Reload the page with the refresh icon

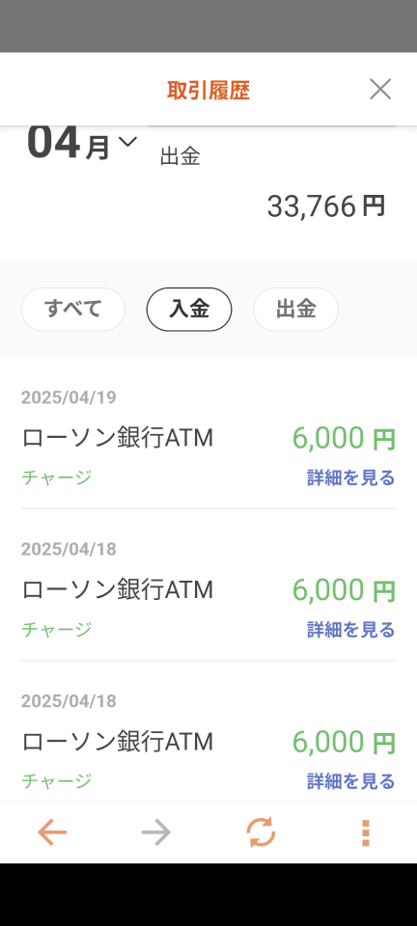[261, 832]
